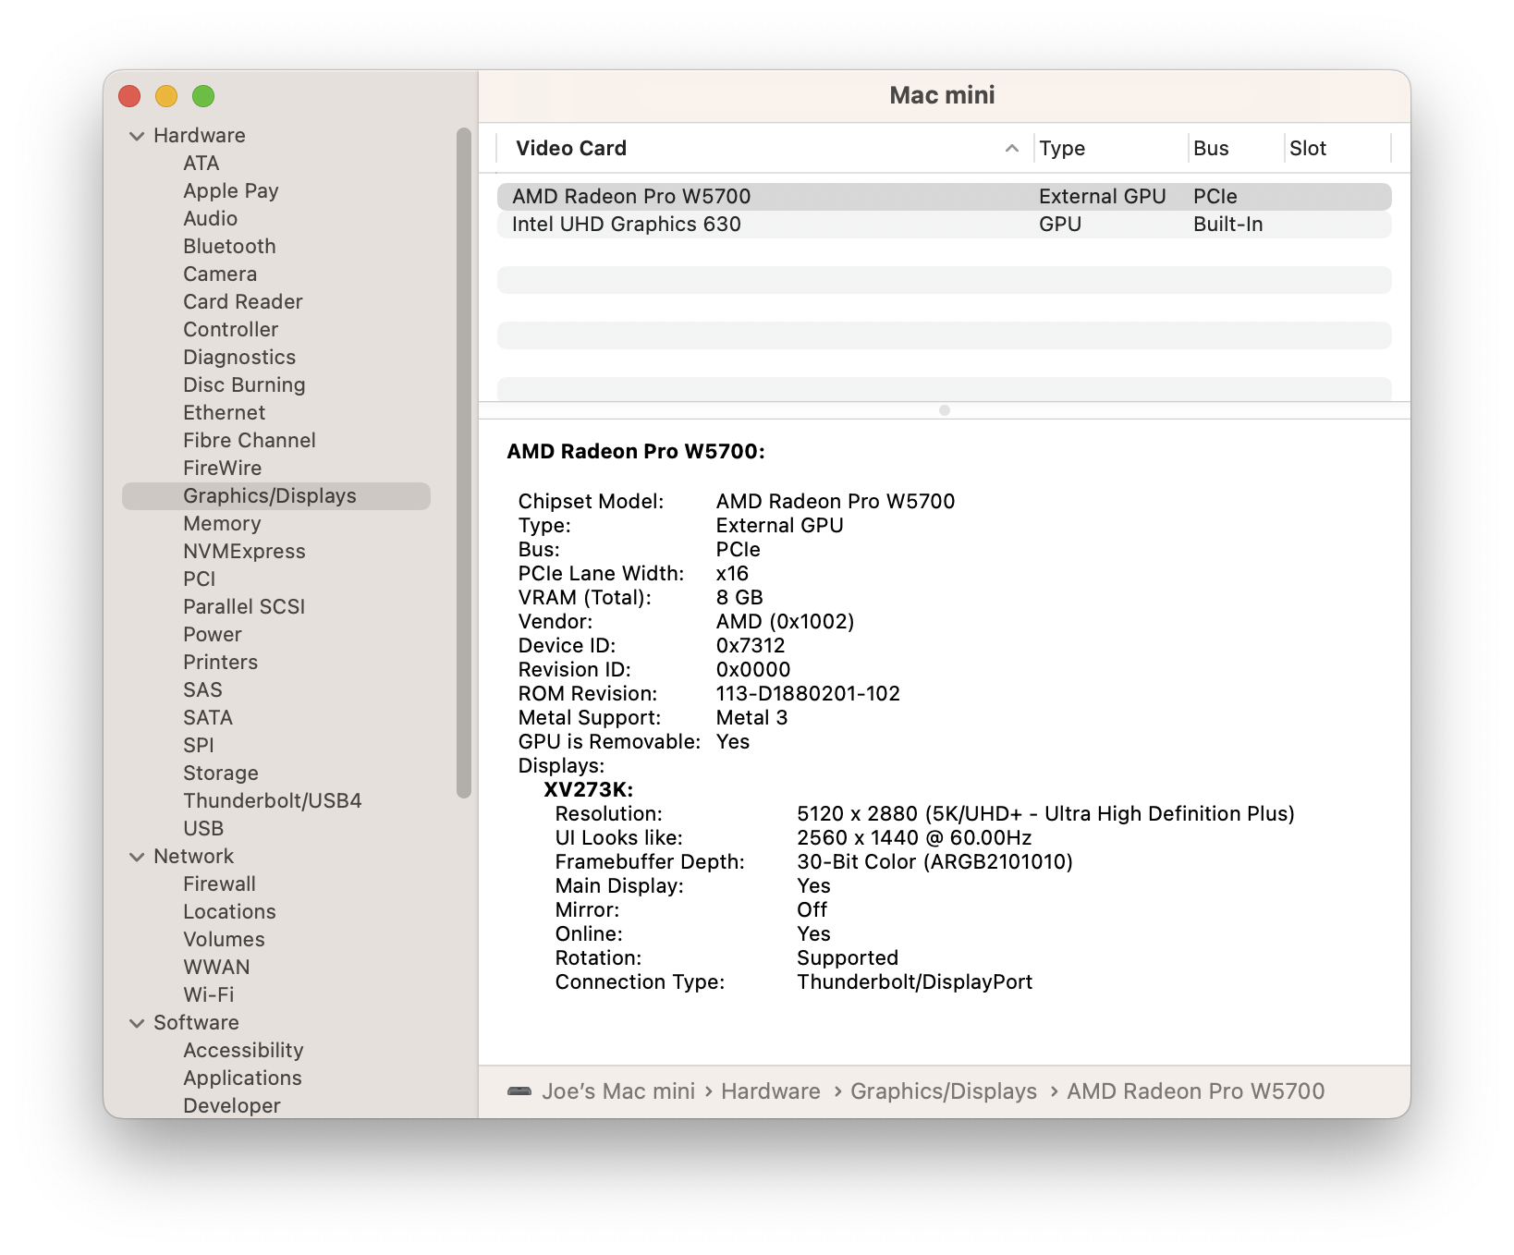
Task: Select Printers in the sidebar
Action: (221, 663)
